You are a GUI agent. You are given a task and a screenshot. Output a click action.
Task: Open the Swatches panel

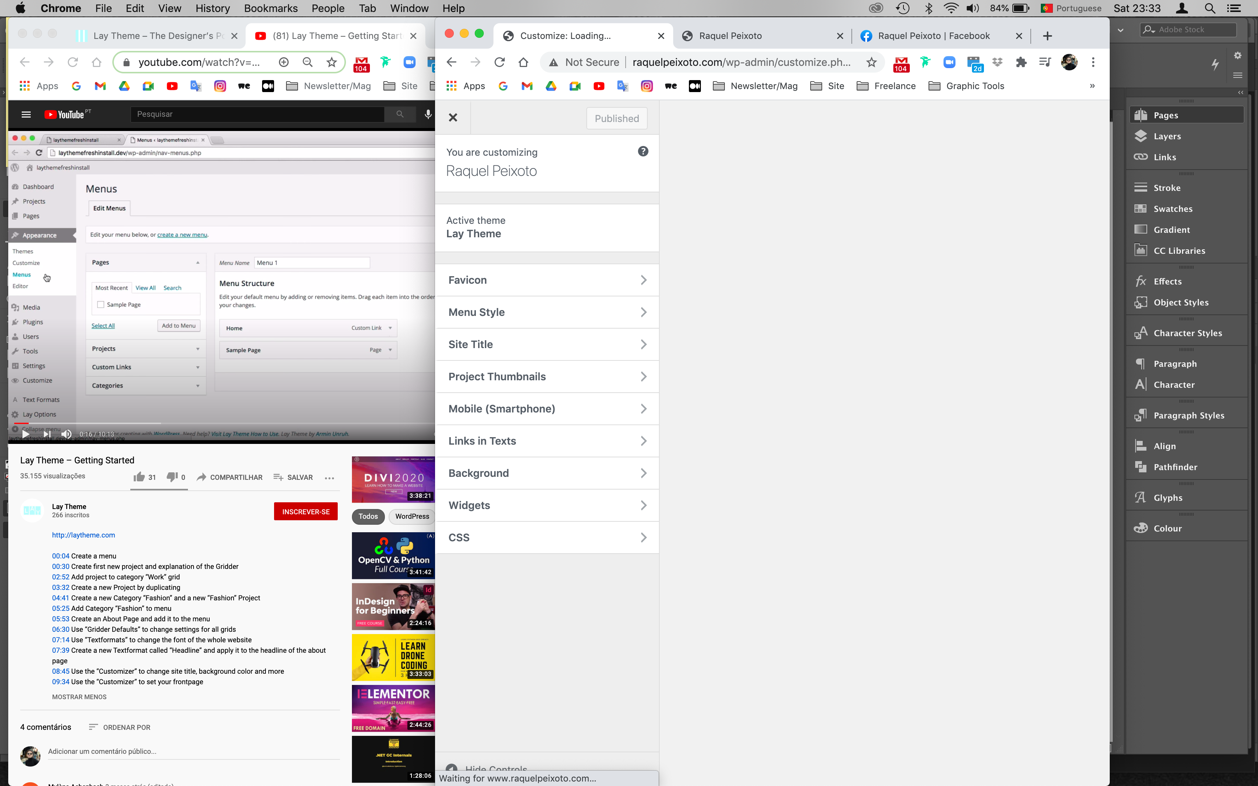[x=1173, y=208]
